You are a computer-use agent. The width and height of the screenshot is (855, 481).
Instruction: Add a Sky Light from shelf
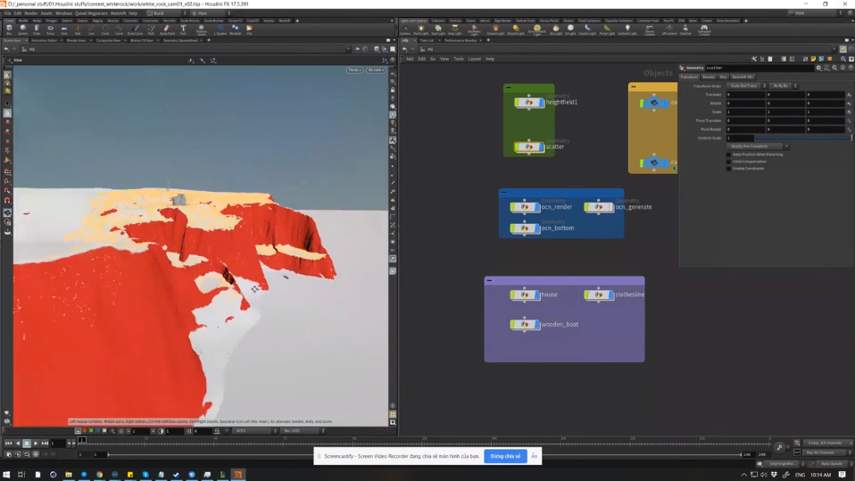point(556,29)
